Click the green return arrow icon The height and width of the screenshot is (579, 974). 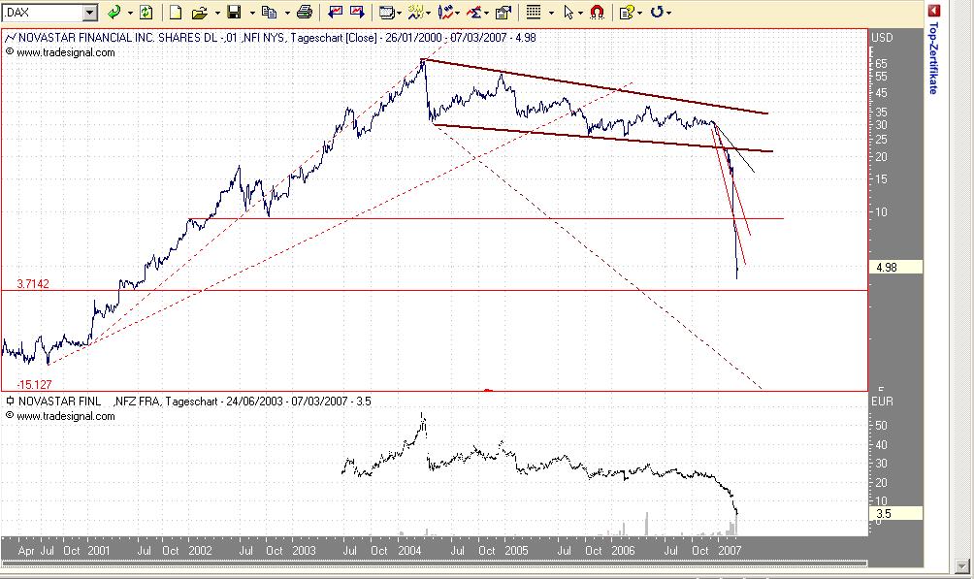(114, 12)
